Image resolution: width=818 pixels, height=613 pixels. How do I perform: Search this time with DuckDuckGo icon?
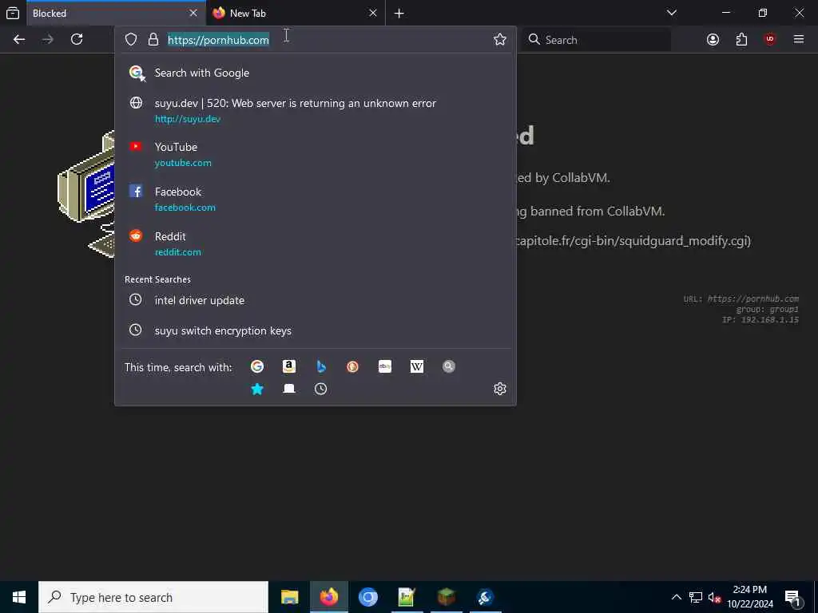(x=352, y=366)
